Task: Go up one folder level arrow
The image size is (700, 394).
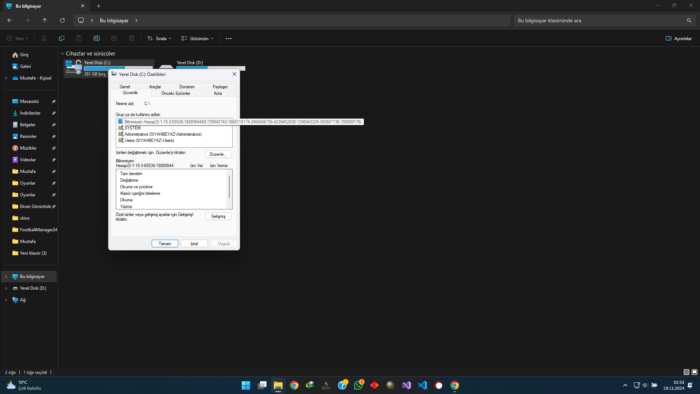Action: [45, 20]
